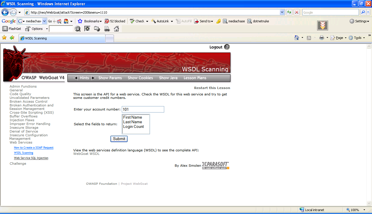Open the WebGoat help question mark icon
Screen dimensions: 372x214
(227, 47)
